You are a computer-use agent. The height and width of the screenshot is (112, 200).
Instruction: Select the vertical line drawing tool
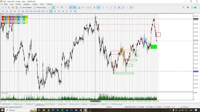103,7
